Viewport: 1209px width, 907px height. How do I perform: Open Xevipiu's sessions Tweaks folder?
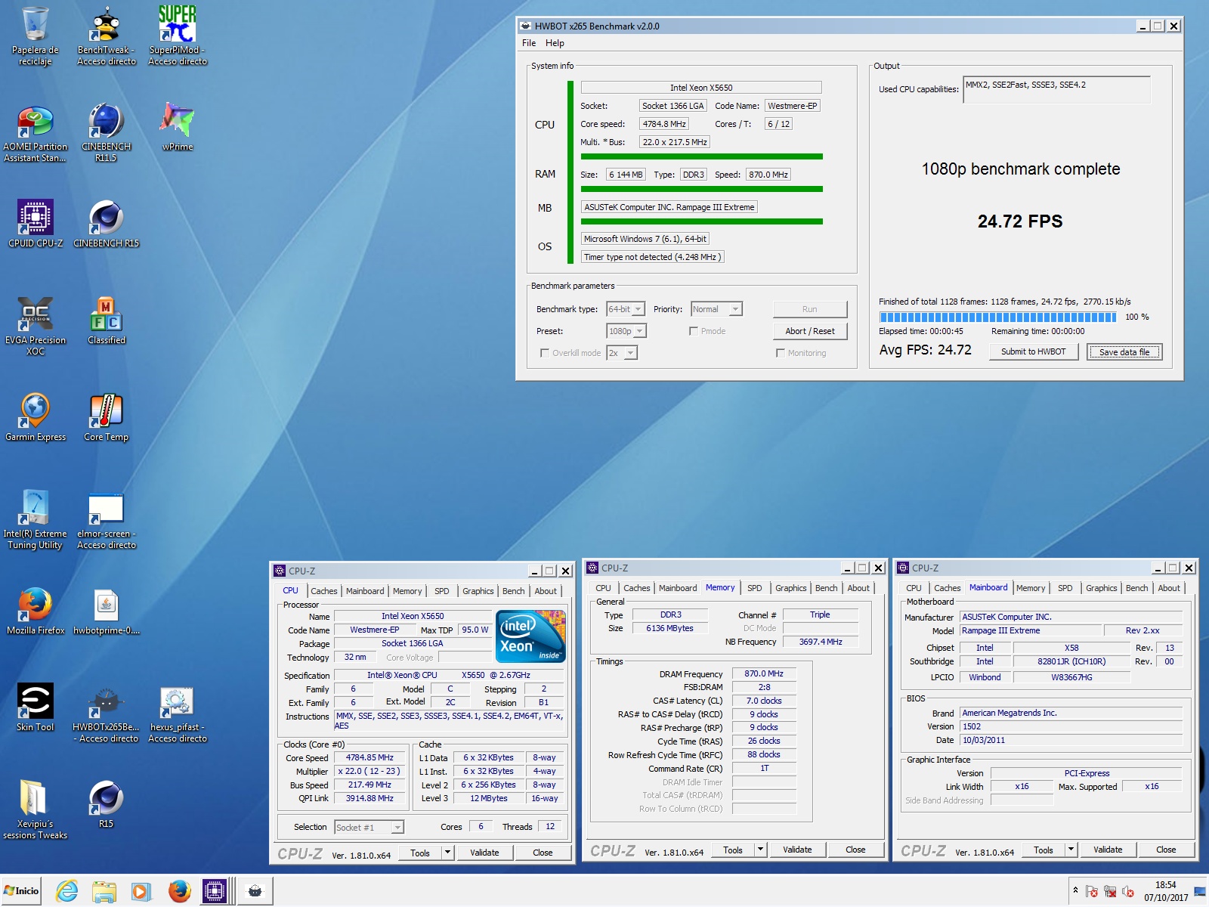(x=35, y=810)
